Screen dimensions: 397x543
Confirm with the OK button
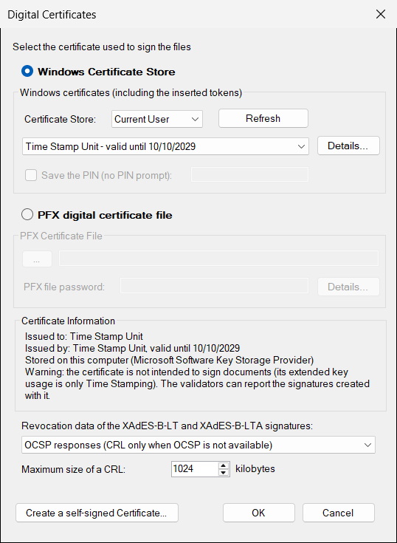click(259, 513)
